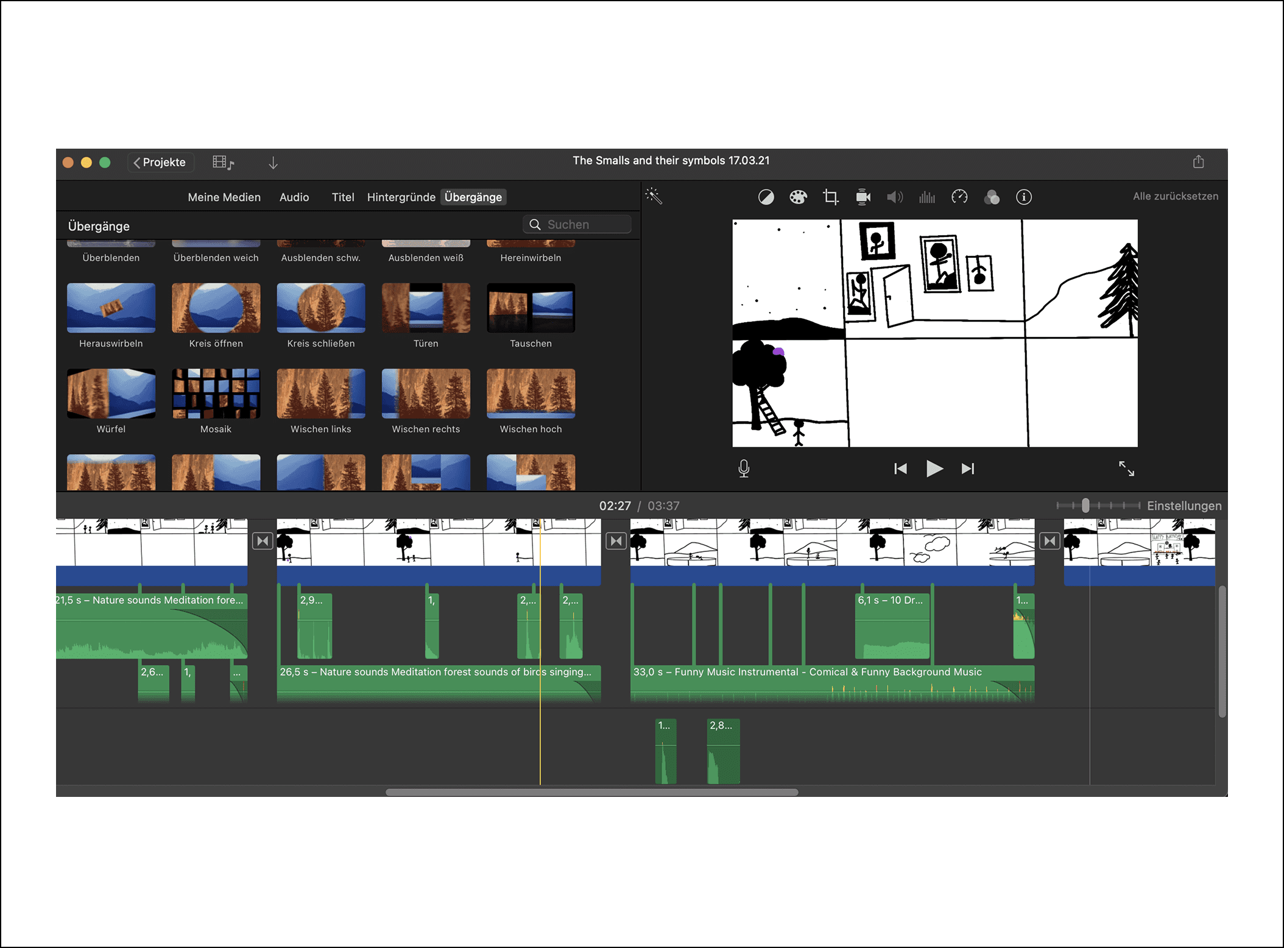Image resolution: width=1284 pixels, height=948 pixels.
Task: Click the share export icon
Action: pyautogui.click(x=1198, y=161)
